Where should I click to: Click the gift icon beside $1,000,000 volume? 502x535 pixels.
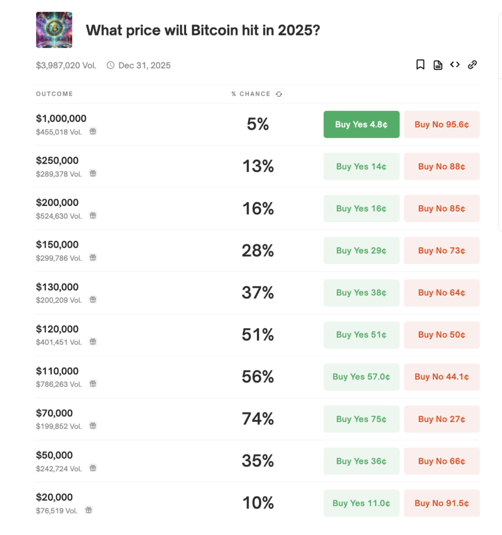pos(93,132)
